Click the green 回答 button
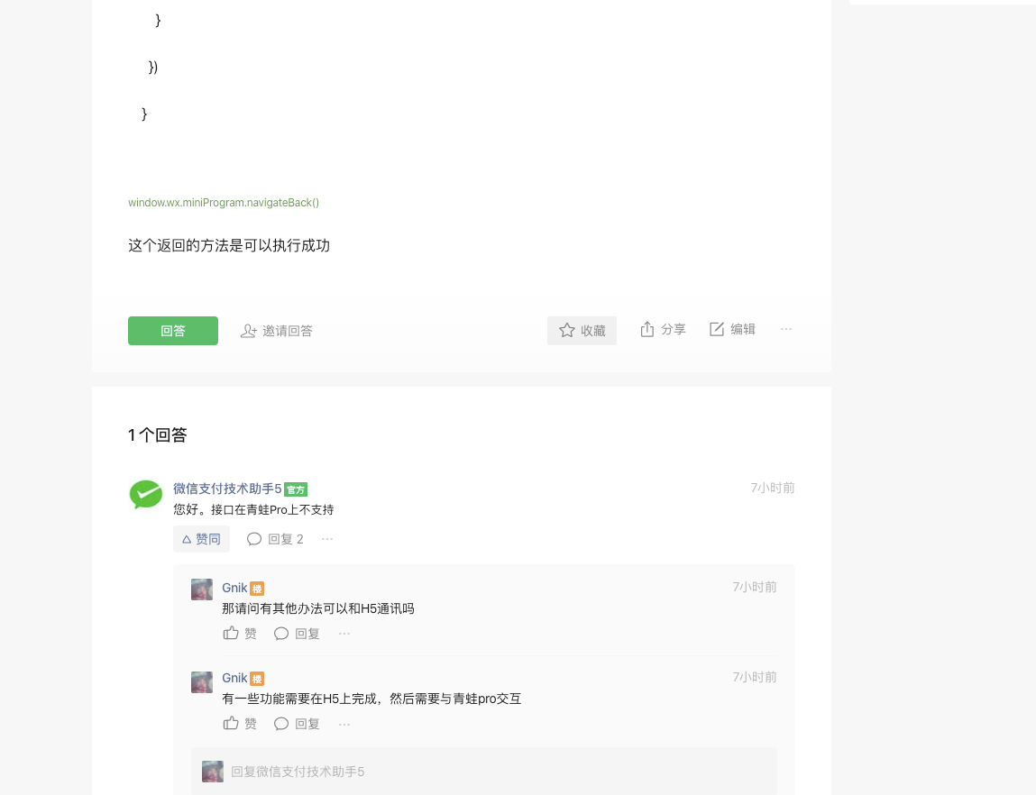The image size is (1036, 795). [172, 330]
